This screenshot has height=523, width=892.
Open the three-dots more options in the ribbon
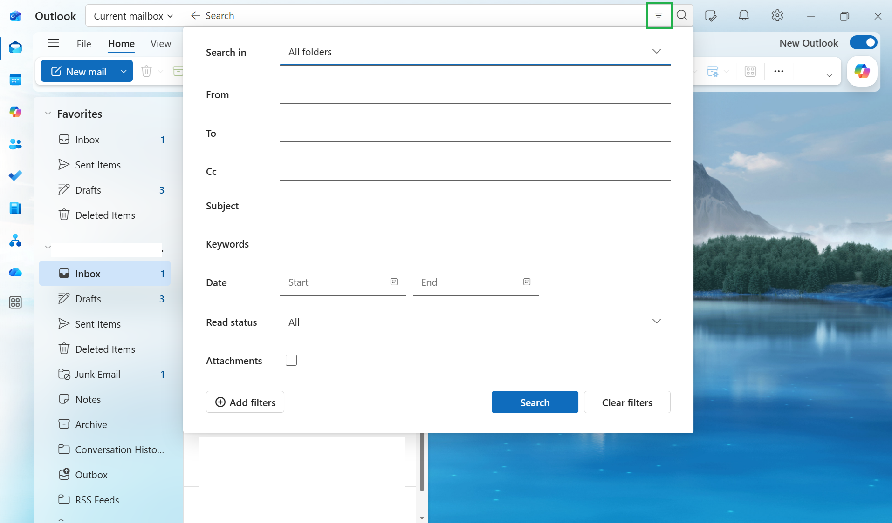coord(779,71)
